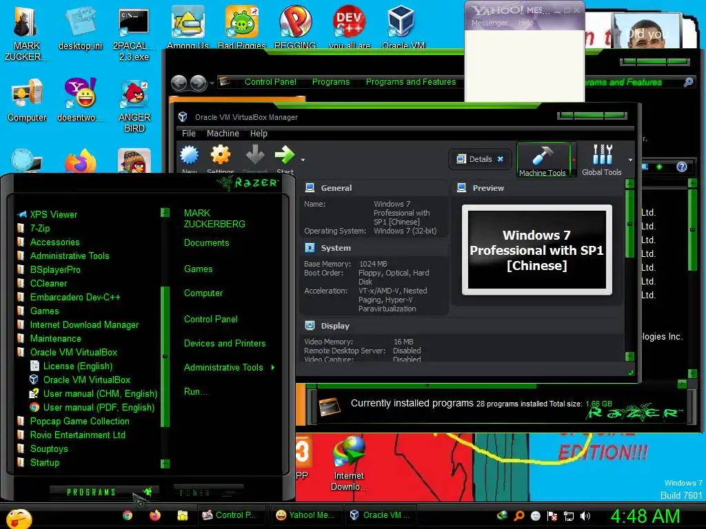Close the Details tool button
This screenshot has height=529, width=706.
501,159
